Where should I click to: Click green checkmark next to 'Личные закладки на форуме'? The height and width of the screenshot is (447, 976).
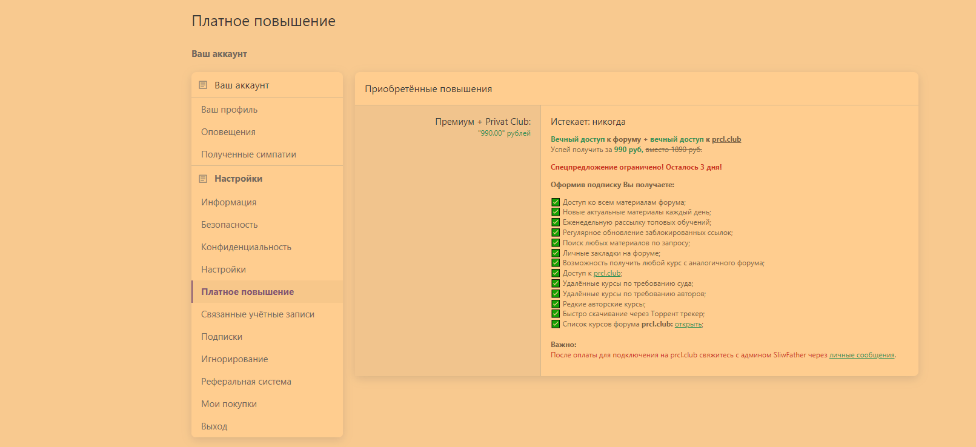[556, 253]
